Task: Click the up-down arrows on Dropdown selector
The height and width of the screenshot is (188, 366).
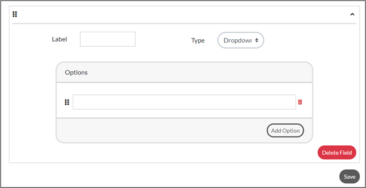Action: (x=257, y=40)
